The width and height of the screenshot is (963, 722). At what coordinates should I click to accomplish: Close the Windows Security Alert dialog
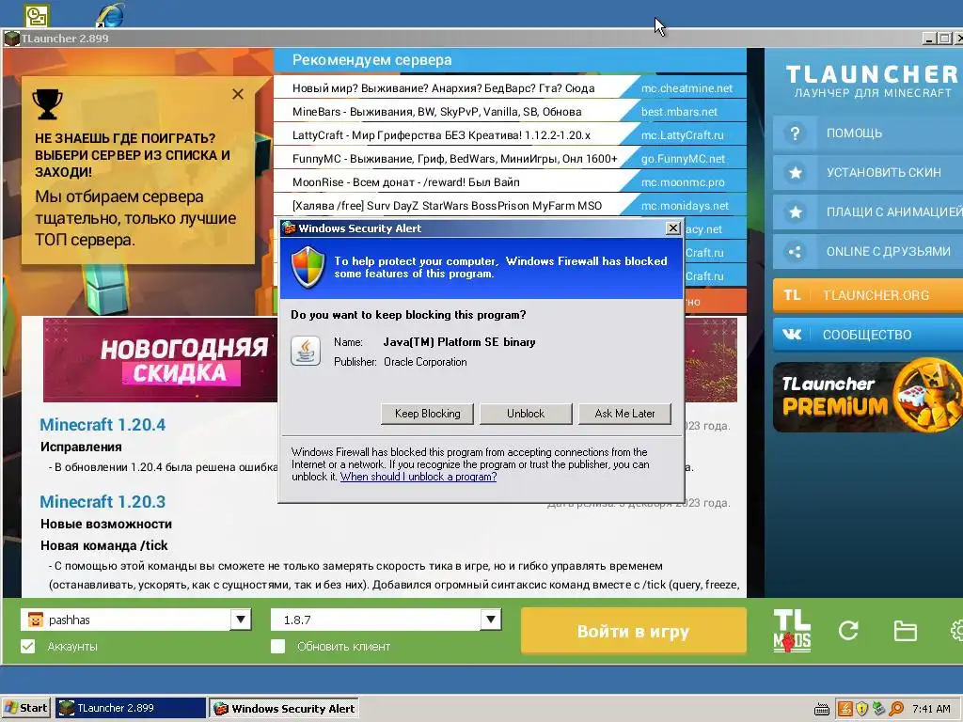(672, 228)
